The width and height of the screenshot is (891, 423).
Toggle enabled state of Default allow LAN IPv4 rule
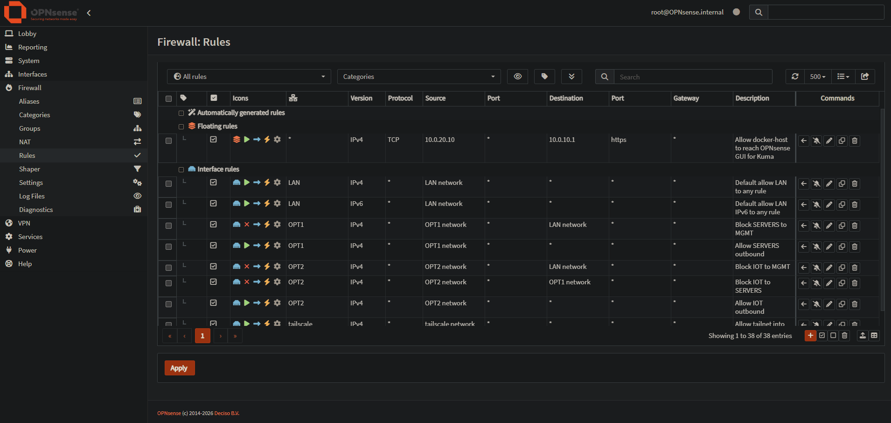click(x=213, y=183)
